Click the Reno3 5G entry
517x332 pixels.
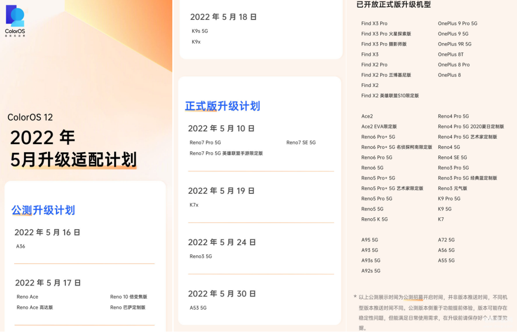201,257
